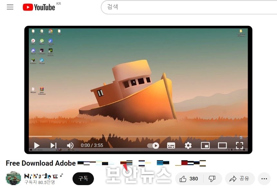Click the 0:00 / 3:55 time display

pos(92,146)
